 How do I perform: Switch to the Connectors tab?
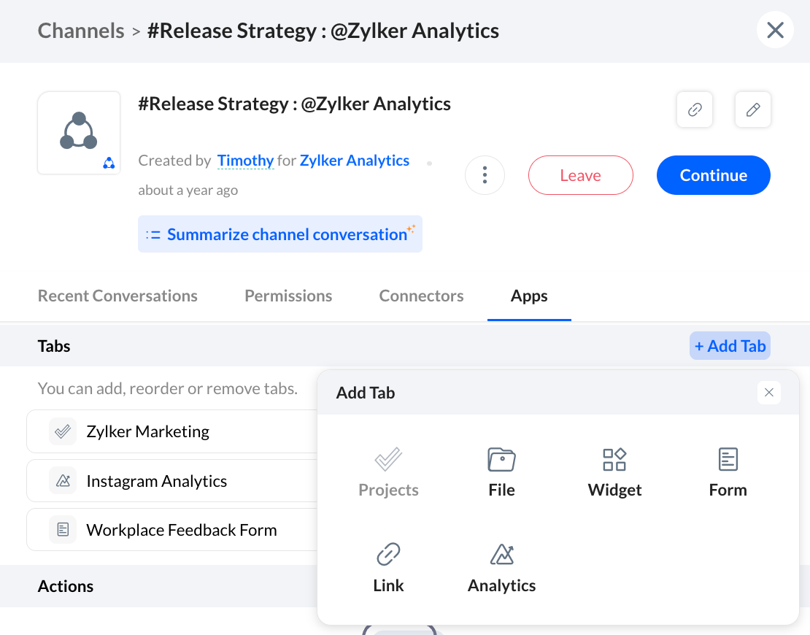pos(421,296)
